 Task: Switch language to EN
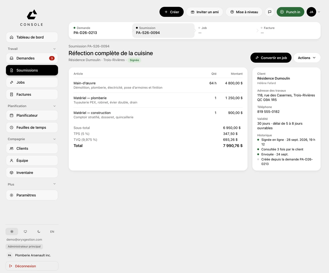point(52,232)
